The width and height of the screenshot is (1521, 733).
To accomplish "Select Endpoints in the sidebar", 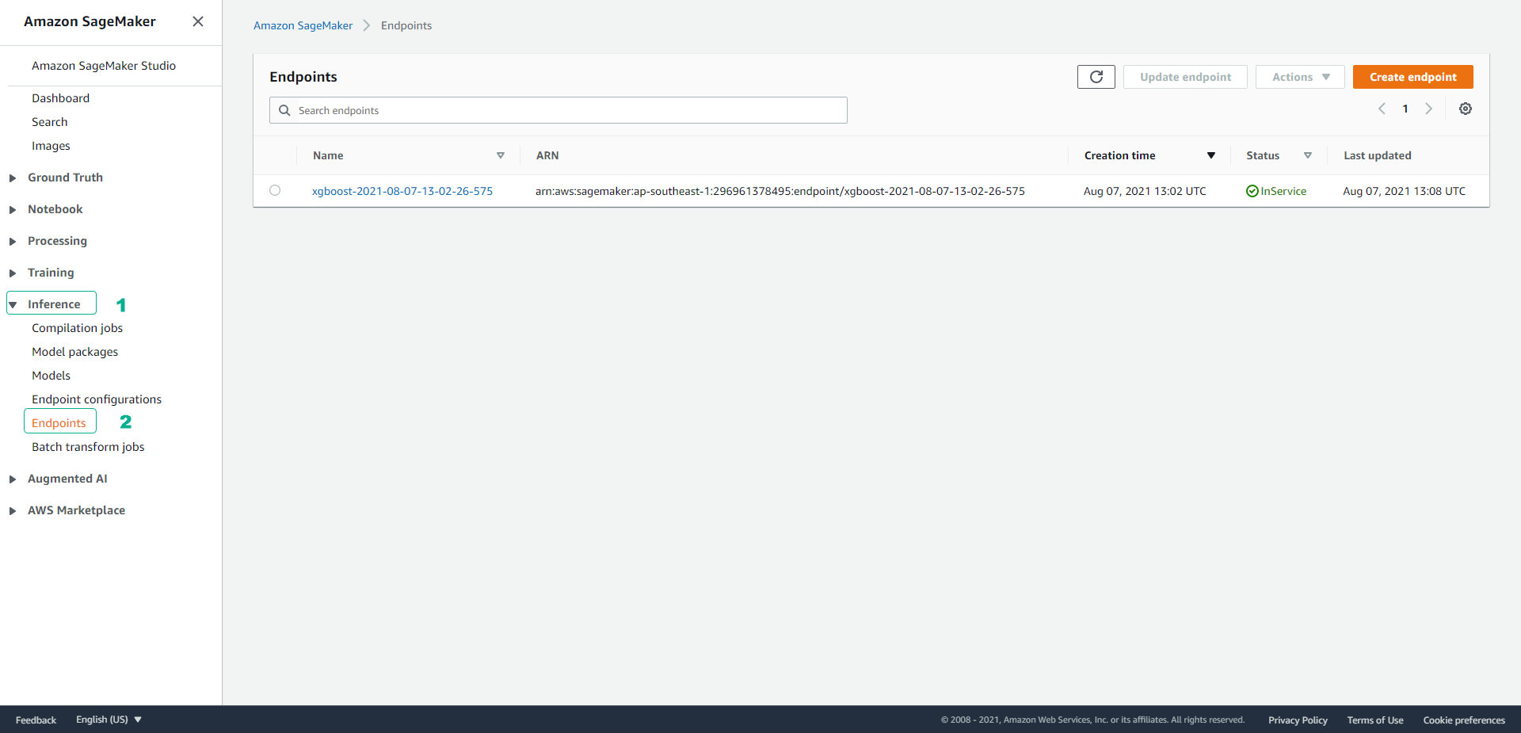I will point(59,423).
